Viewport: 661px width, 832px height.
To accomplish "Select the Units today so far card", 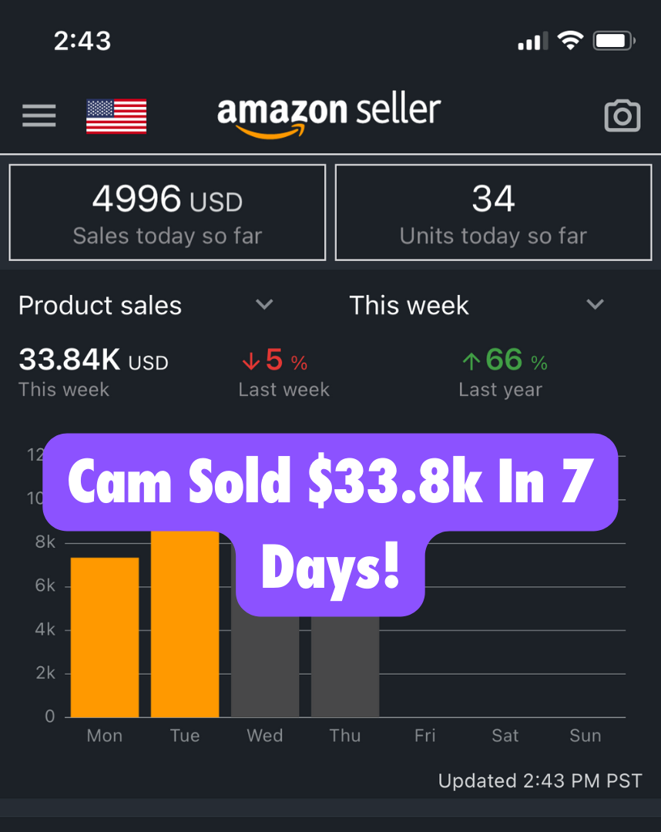I will [493, 212].
